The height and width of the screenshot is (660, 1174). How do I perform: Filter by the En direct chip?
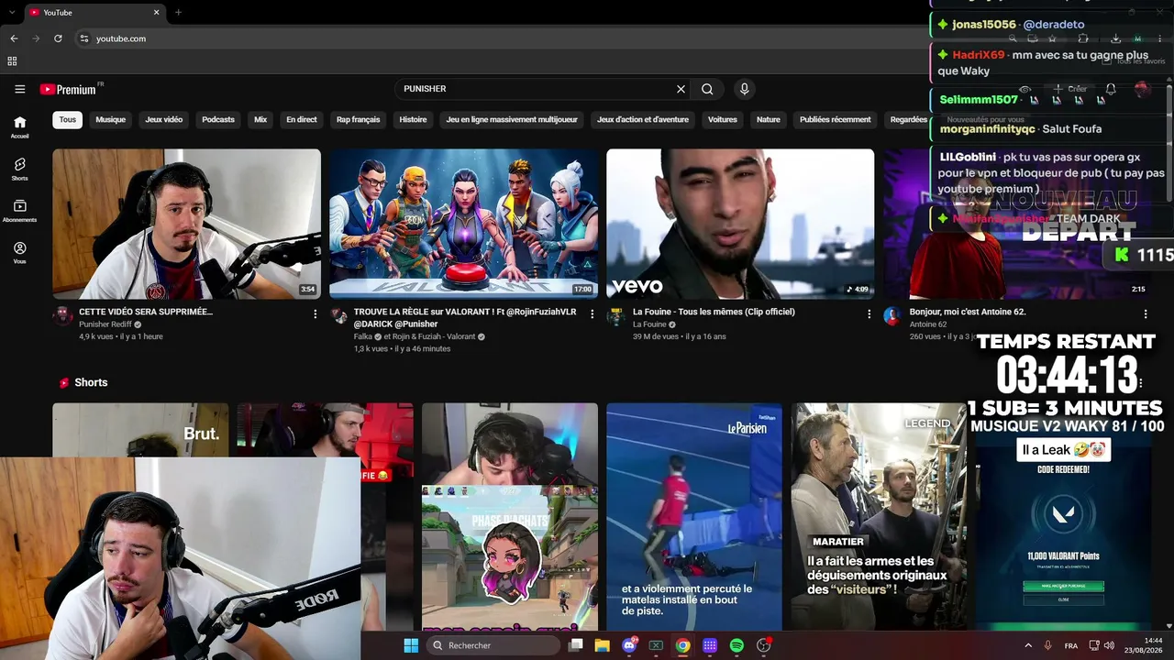(302, 119)
